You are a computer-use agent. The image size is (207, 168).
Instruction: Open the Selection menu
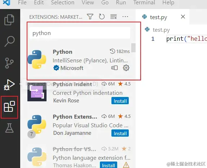63,3
